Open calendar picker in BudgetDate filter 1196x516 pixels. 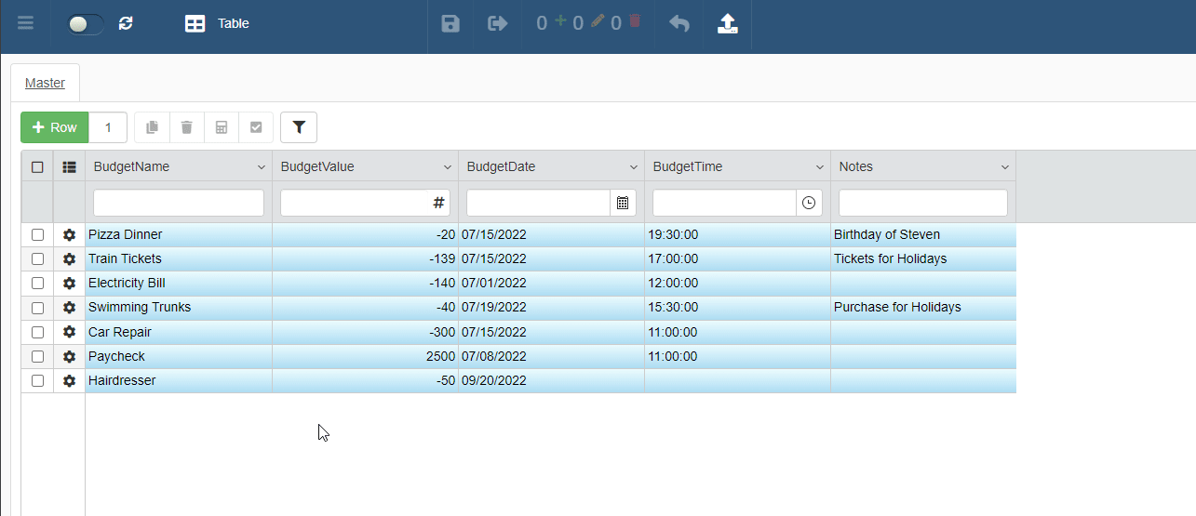tap(623, 203)
